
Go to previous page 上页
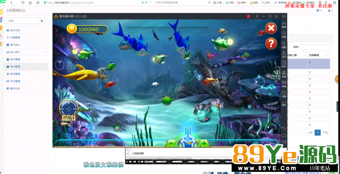tap(310, 133)
